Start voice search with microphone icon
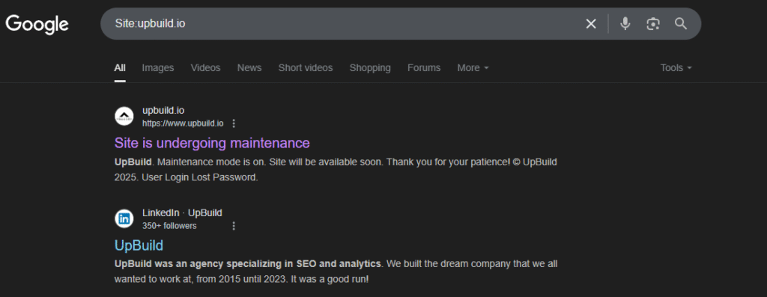The image size is (767, 297). [625, 23]
